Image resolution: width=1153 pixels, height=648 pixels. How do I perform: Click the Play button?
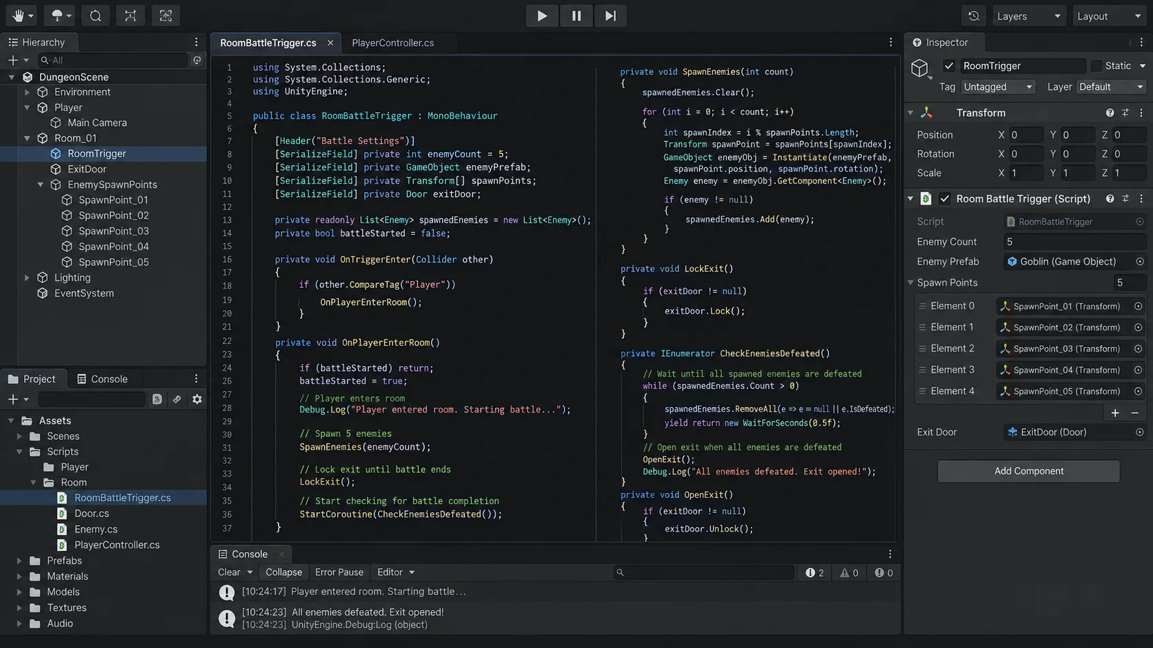click(x=542, y=16)
